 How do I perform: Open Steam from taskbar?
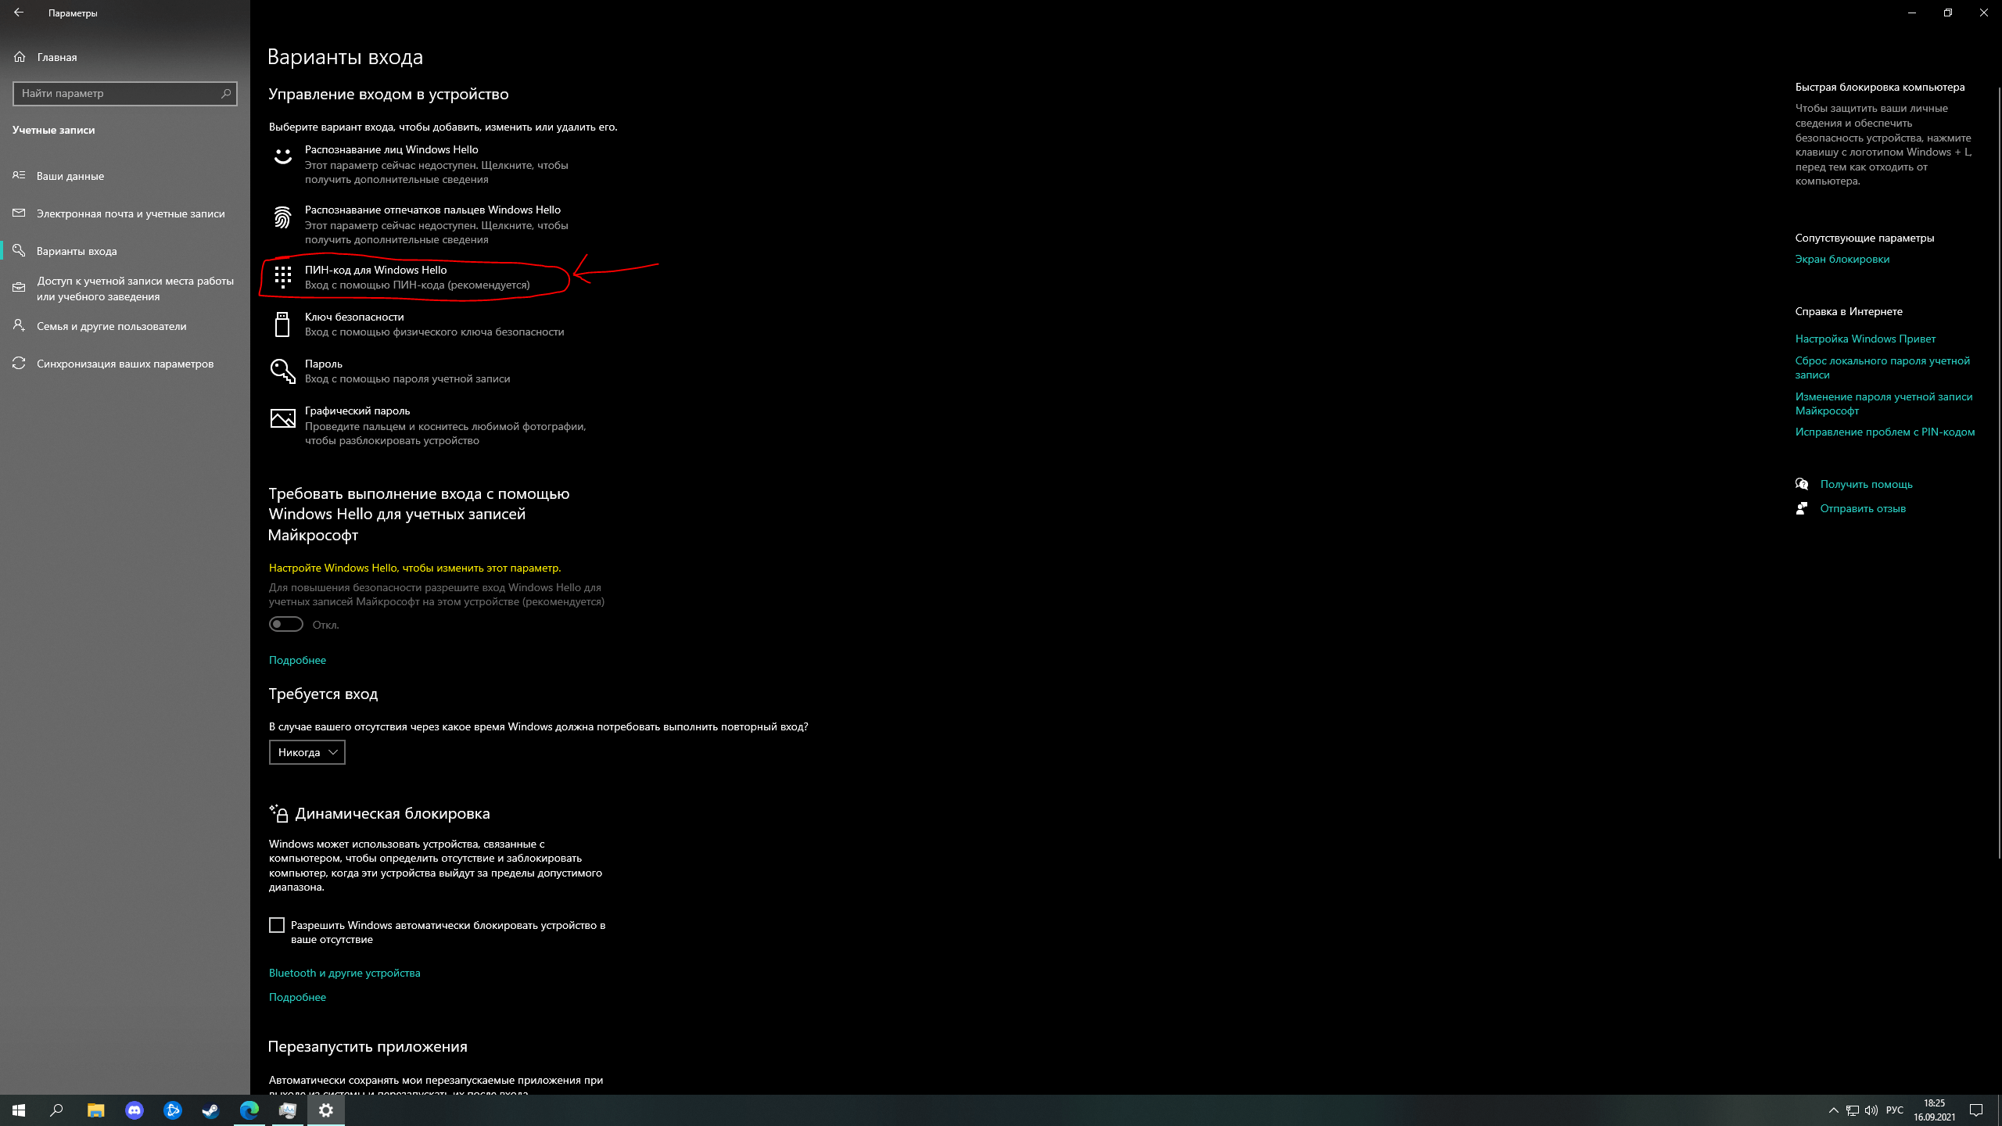[211, 1110]
